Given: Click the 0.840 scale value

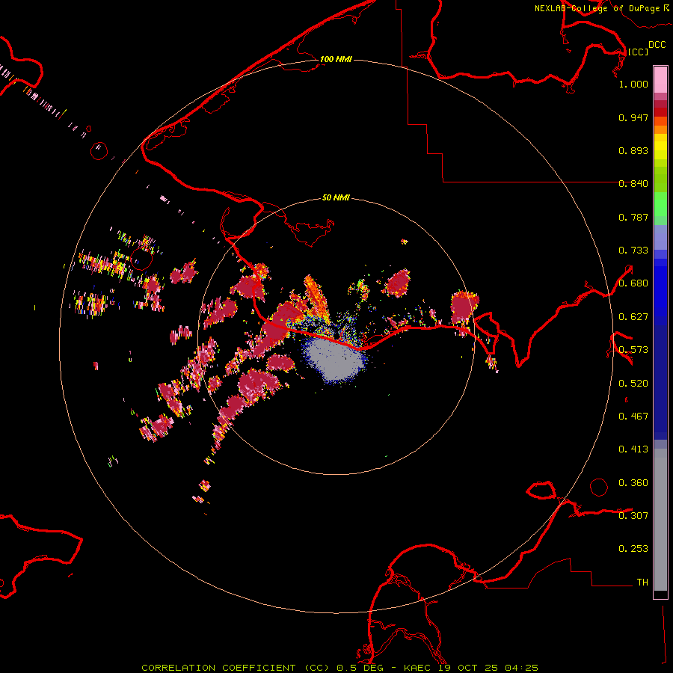Looking at the screenshot, I should [633, 184].
